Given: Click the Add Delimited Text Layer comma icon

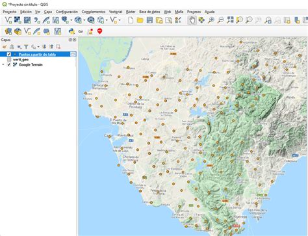Looking at the screenshot, I should (x=37, y=20).
